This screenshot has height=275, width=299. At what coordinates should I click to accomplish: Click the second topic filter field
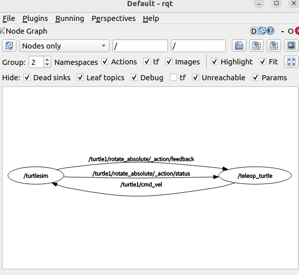[198, 45]
